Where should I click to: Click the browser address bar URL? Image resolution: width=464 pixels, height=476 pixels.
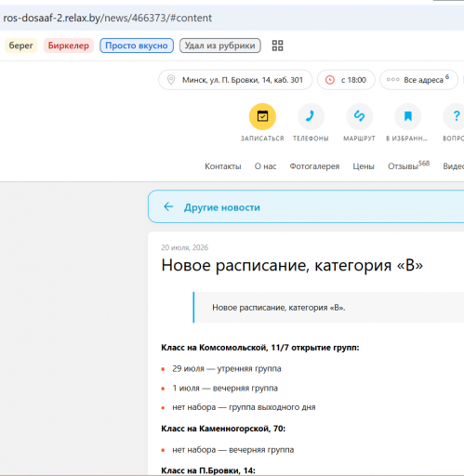[x=107, y=18]
